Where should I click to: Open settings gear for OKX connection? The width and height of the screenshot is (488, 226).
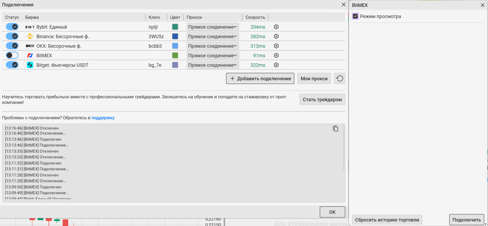tap(276, 46)
